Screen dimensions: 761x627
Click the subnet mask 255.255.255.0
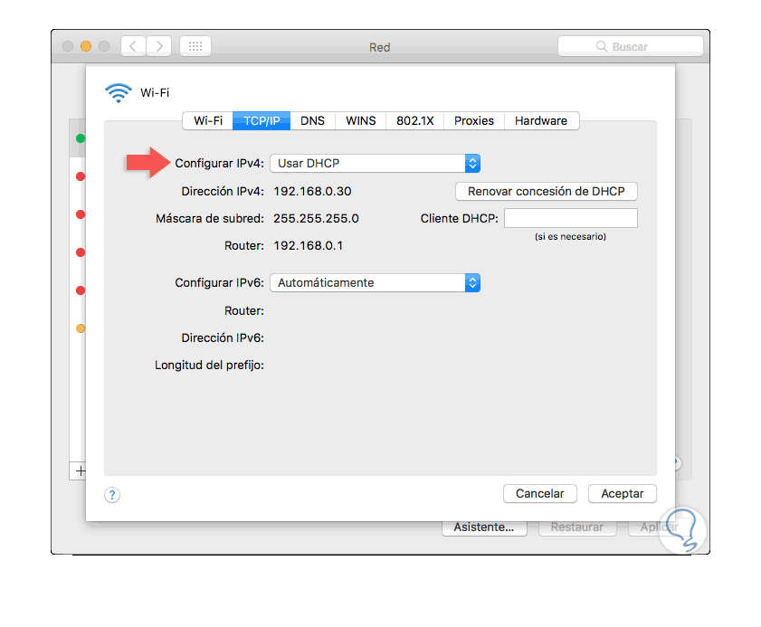click(316, 219)
